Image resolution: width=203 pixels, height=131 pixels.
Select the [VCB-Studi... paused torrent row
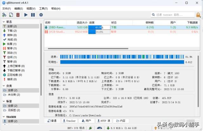(122, 32)
